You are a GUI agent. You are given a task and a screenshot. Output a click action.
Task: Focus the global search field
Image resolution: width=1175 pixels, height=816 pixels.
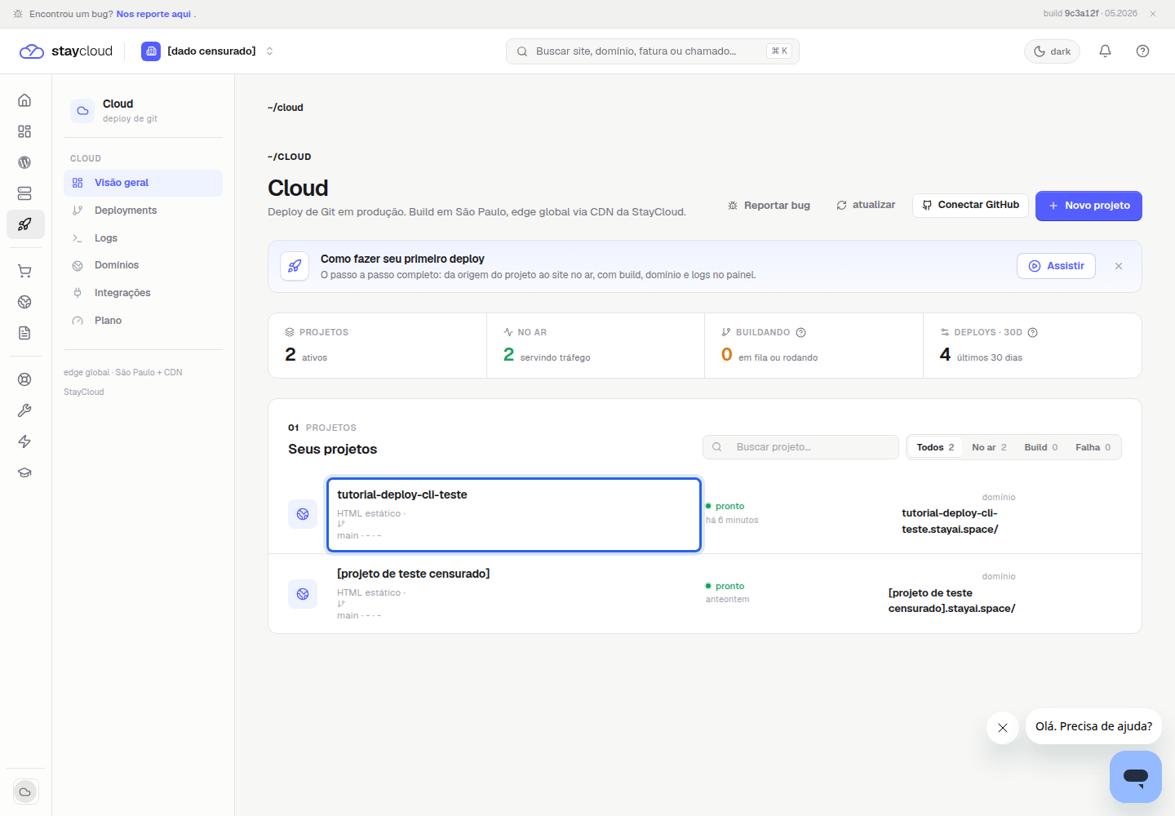pyautogui.click(x=652, y=51)
